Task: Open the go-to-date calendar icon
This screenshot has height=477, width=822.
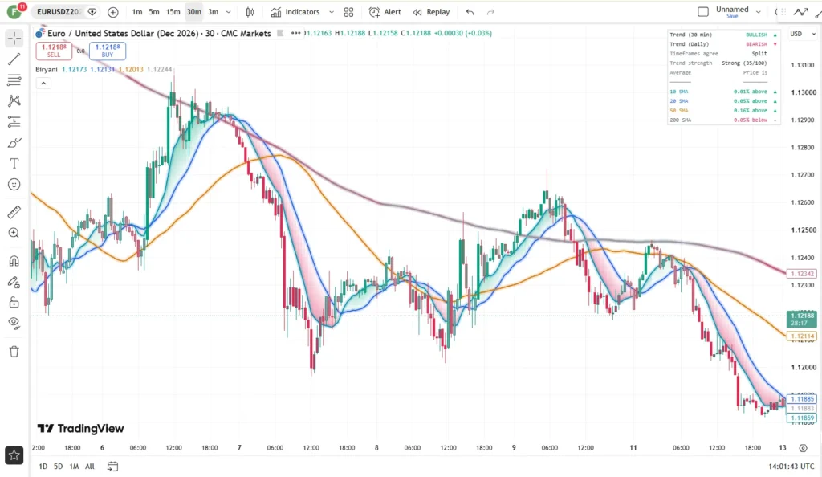Action: pyautogui.click(x=112, y=466)
